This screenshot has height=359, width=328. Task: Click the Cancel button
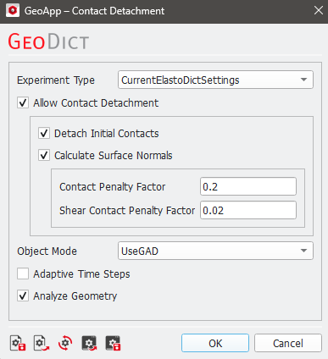[x=288, y=343]
